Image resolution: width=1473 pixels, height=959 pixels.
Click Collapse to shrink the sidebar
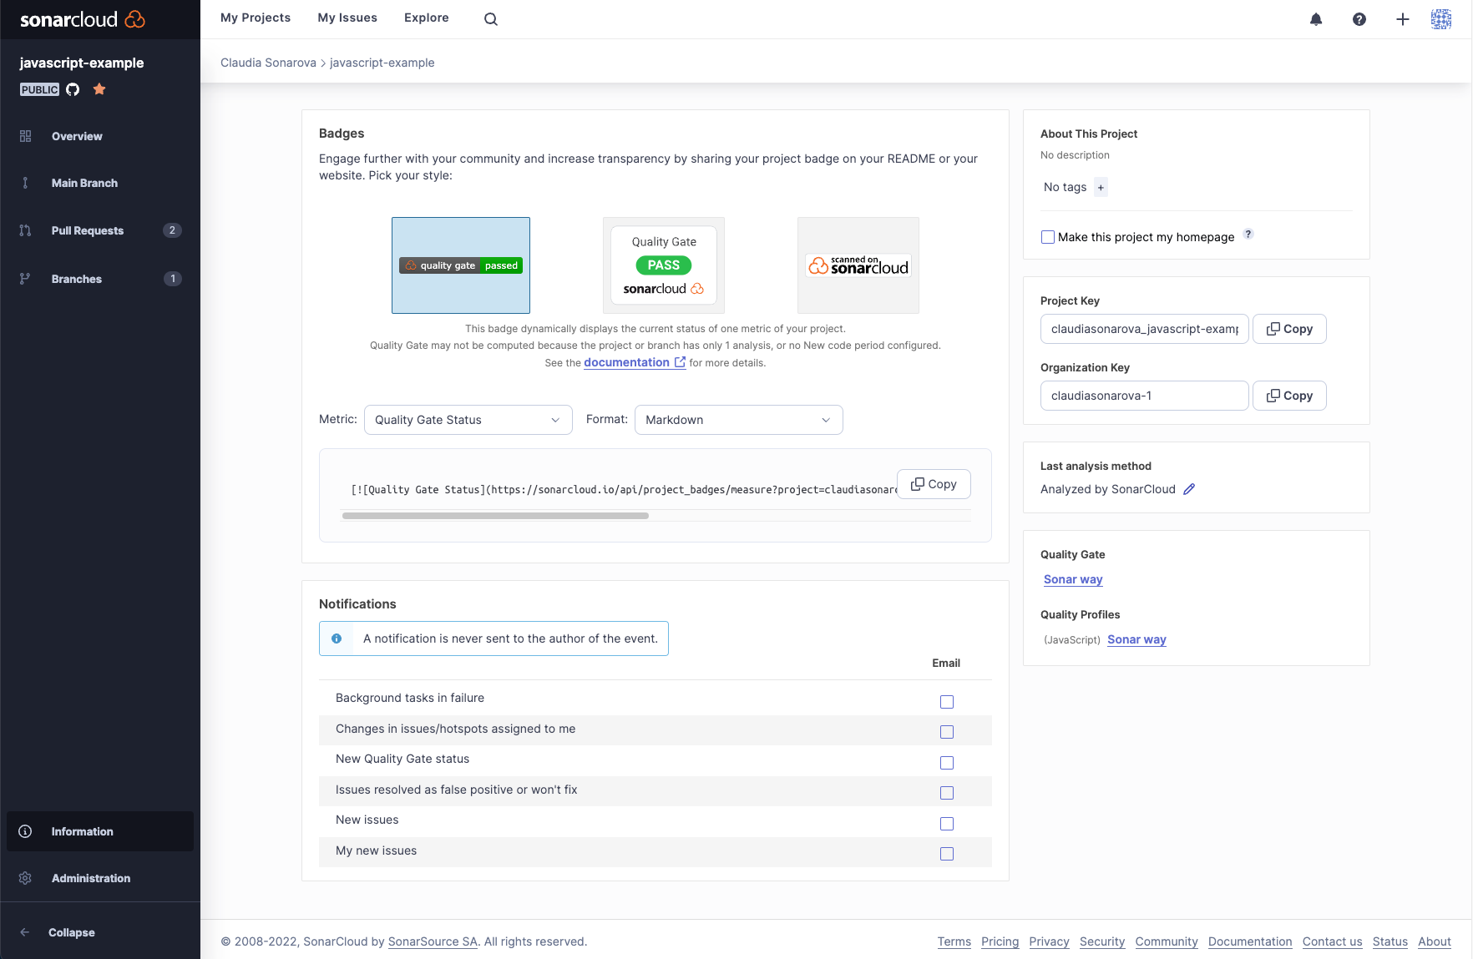click(72, 932)
